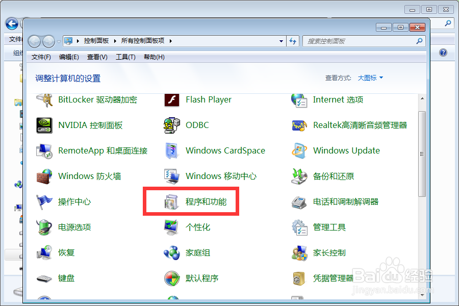Click magnifier icon in control panel search

point(420,41)
